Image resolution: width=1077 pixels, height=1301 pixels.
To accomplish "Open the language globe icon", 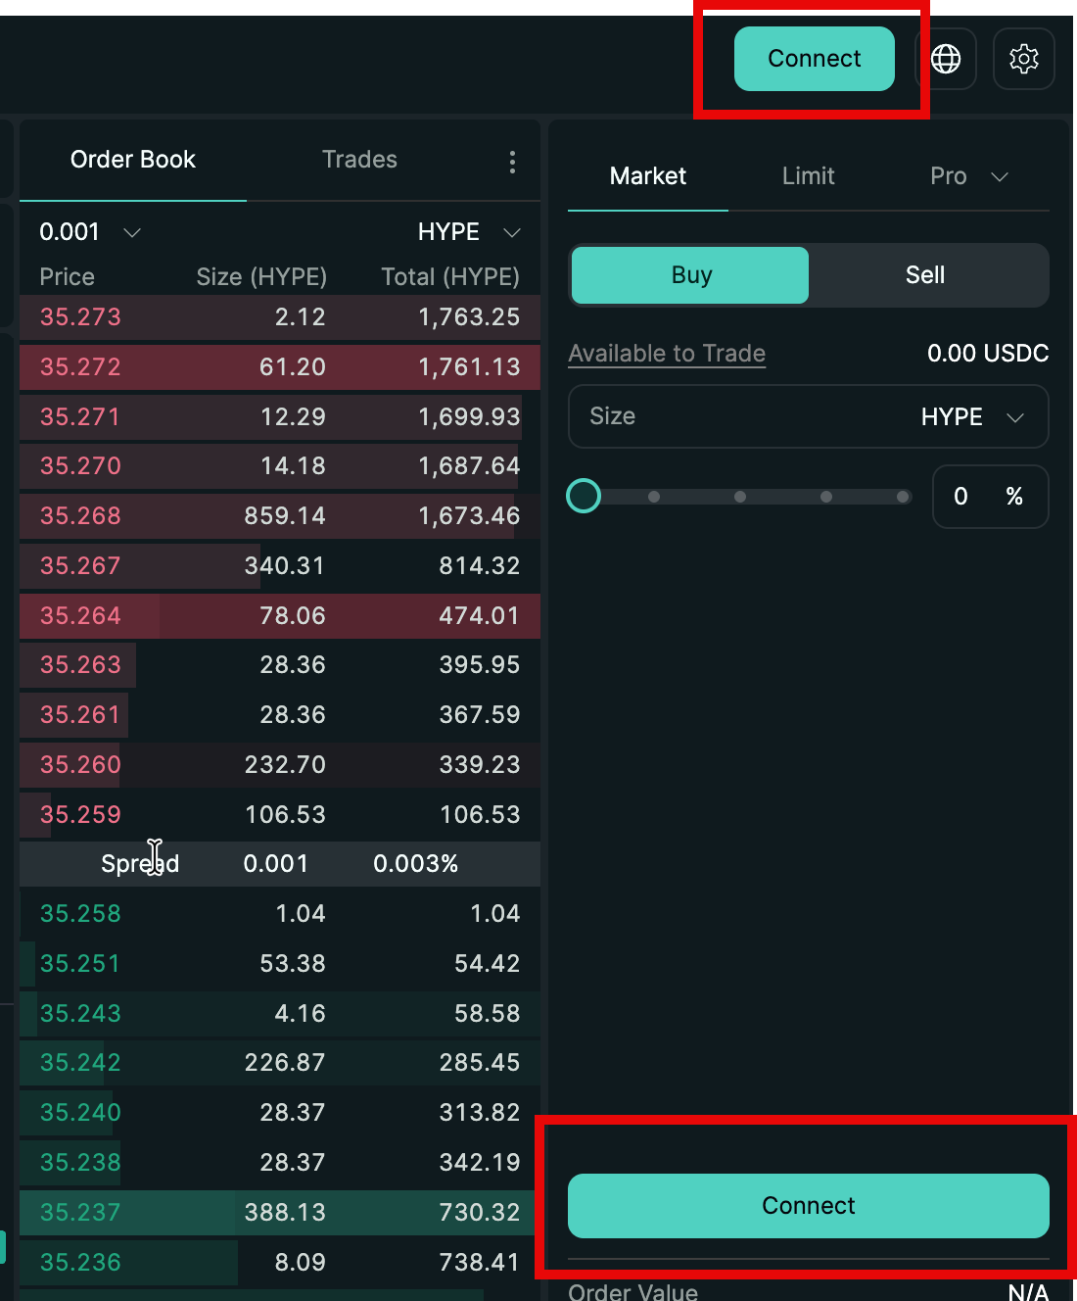I will click(x=946, y=59).
